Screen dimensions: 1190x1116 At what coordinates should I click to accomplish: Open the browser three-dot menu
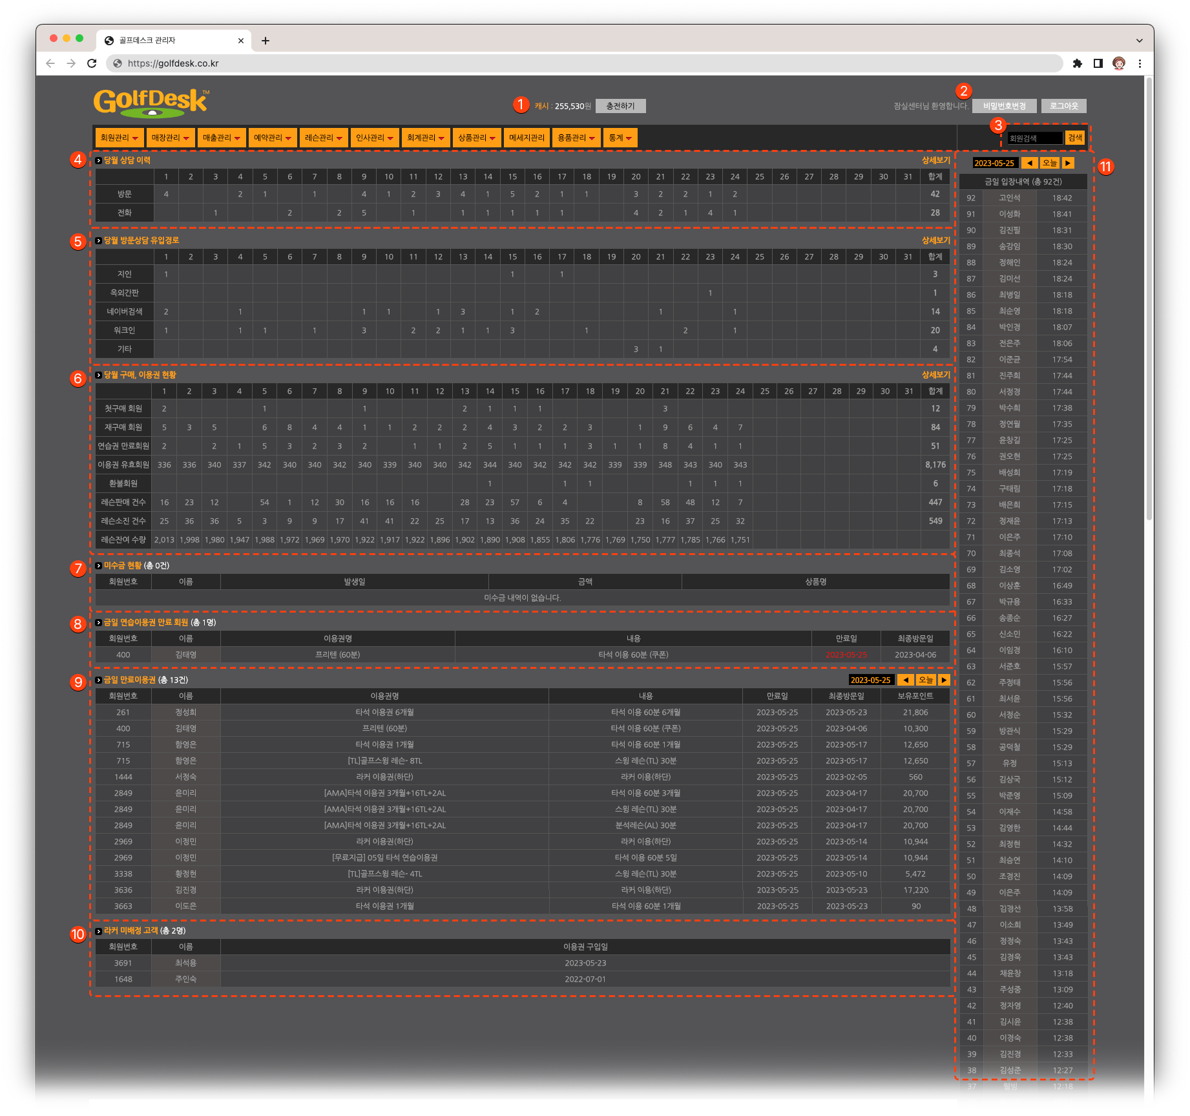pos(1140,63)
